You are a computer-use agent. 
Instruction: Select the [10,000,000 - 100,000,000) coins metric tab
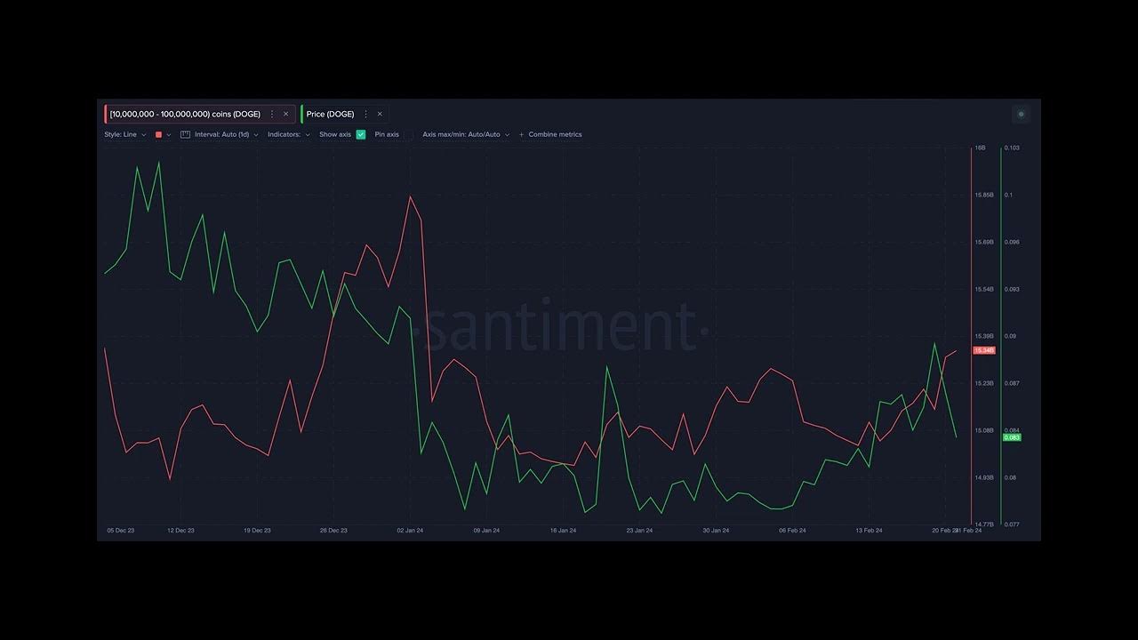[x=185, y=115]
